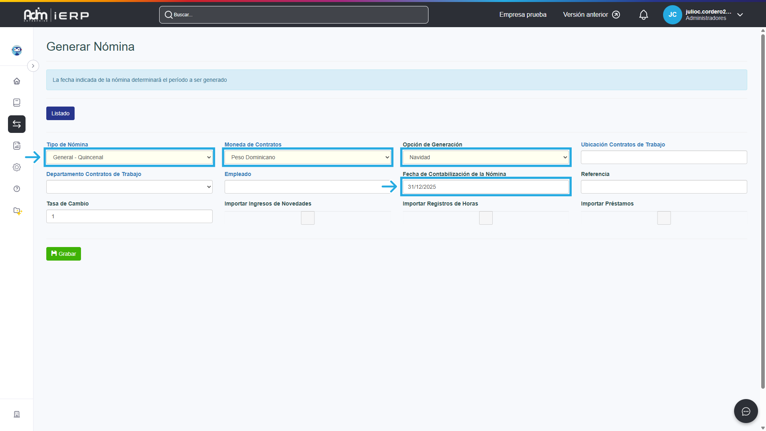Expand the Departamento Contratos de Trabajo dropdown
Image resolution: width=766 pixels, height=431 pixels.
129,187
